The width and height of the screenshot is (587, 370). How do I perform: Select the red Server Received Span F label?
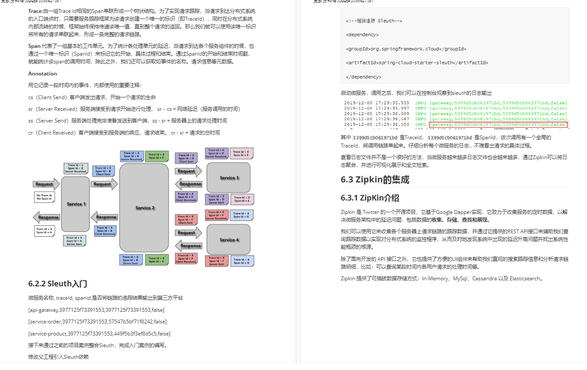click(x=216, y=215)
